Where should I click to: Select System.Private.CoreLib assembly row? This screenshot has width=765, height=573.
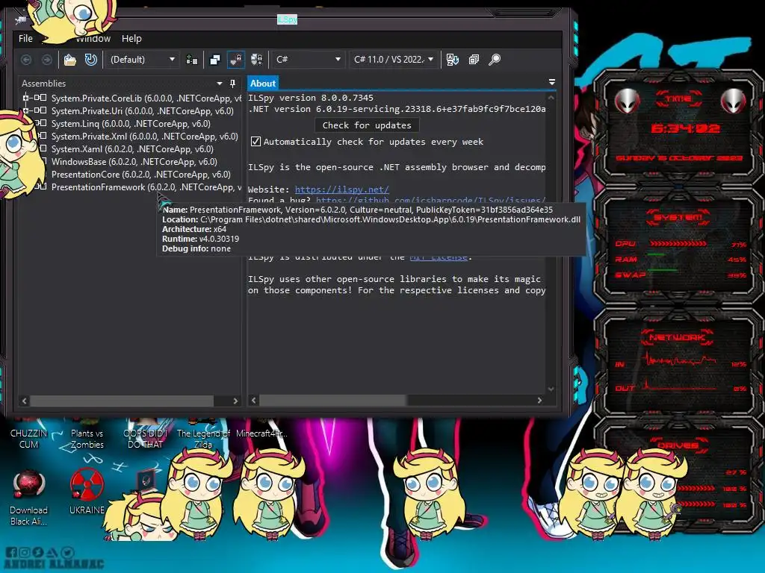click(x=146, y=98)
